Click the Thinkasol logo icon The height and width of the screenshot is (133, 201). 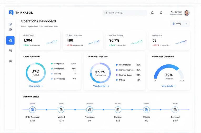pyautogui.click(x=11, y=13)
